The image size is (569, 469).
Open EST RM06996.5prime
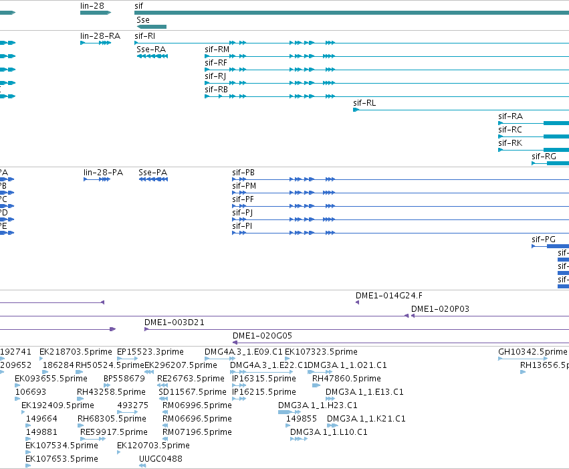coord(197,406)
